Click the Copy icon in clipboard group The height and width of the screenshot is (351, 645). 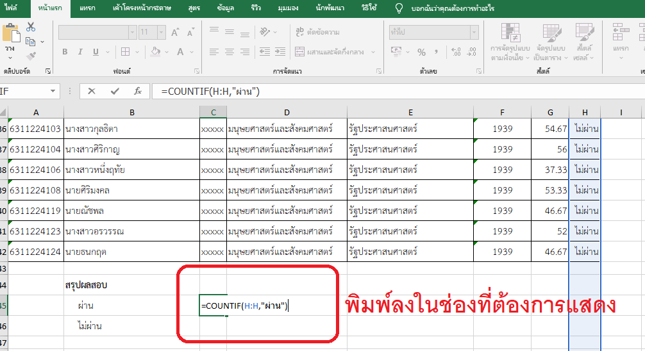coord(30,41)
